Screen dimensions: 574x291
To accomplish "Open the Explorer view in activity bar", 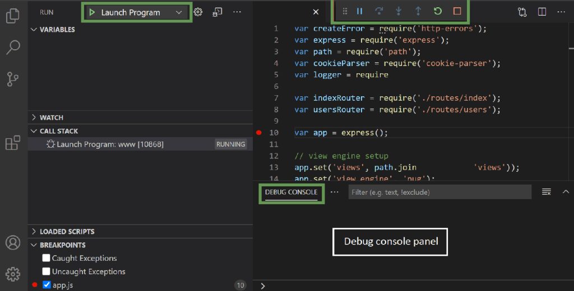I will (13, 16).
